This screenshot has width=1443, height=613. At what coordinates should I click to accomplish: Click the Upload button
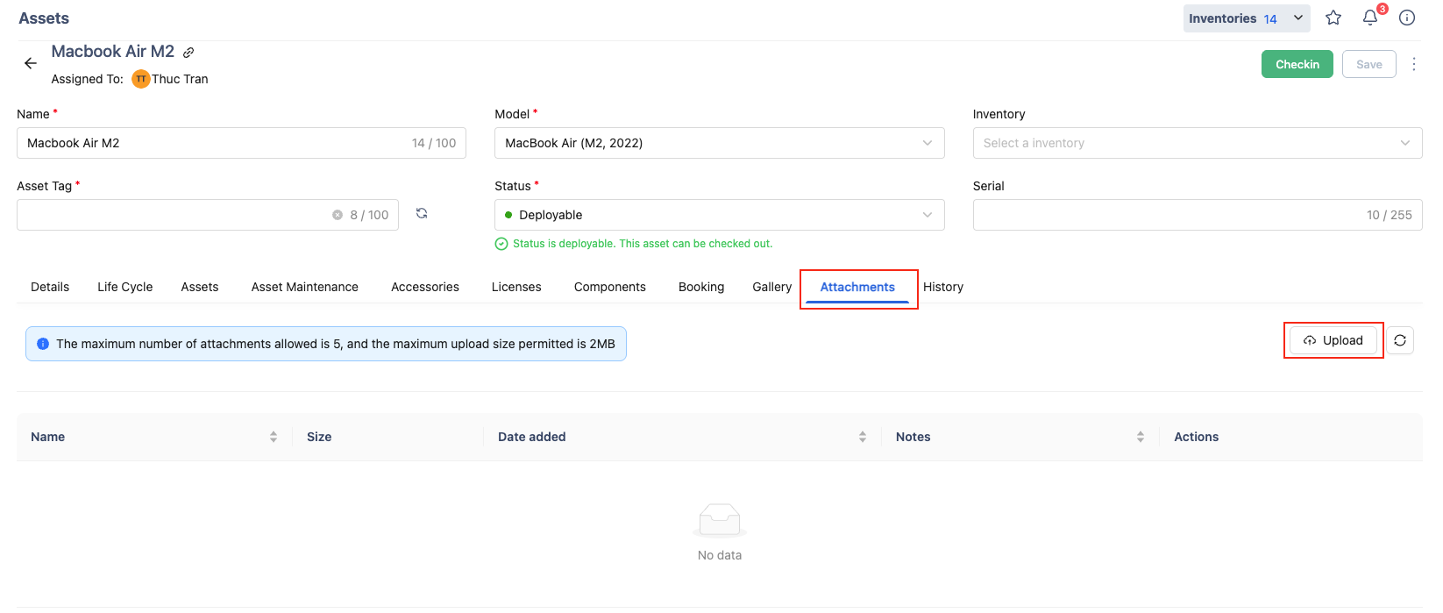click(1333, 340)
